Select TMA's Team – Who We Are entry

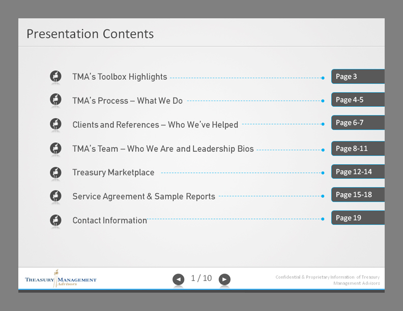click(163, 149)
